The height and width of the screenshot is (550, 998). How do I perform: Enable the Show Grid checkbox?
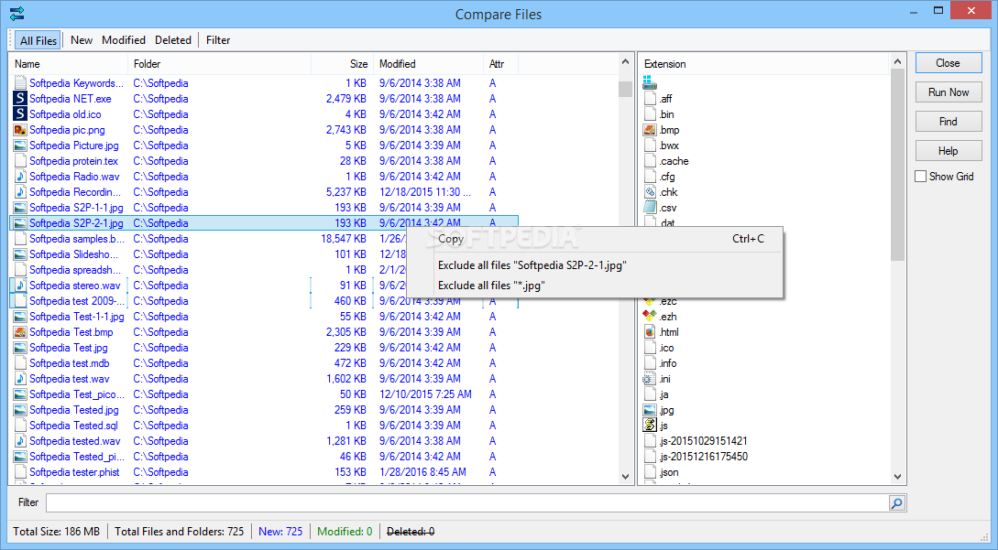920,176
